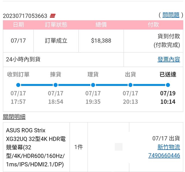Click the 24小時內到貨 delivery label
This screenshot has height=172, width=185.
(23, 59)
